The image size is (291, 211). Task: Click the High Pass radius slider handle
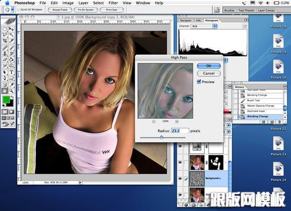(162, 137)
